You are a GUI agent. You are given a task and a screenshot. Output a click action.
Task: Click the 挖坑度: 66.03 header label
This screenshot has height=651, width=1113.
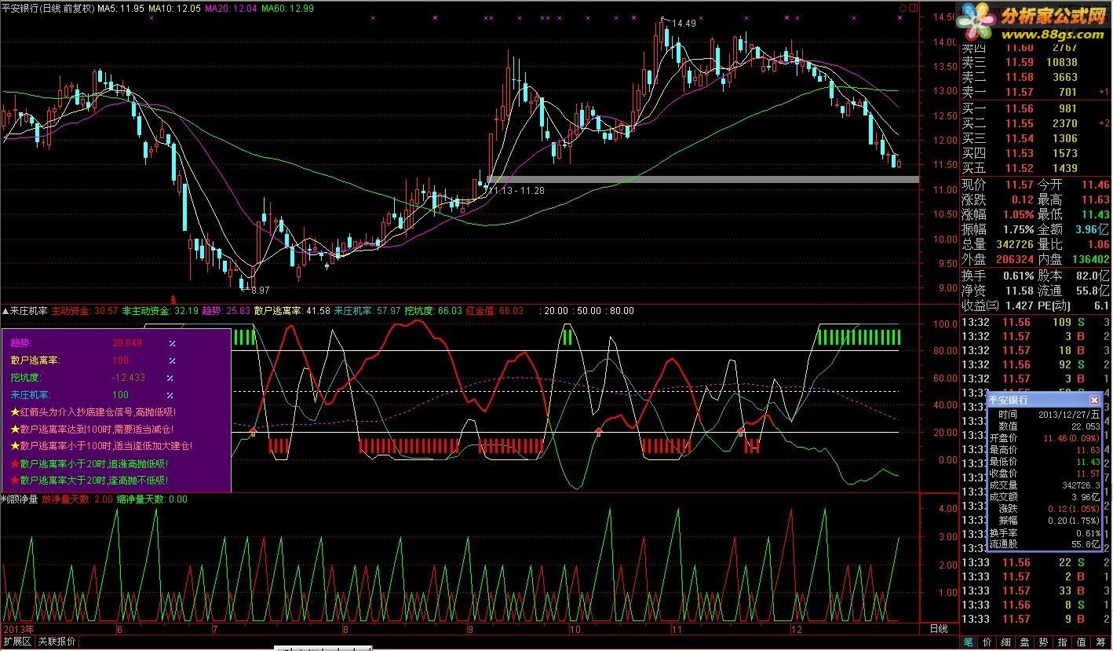coord(433,311)
